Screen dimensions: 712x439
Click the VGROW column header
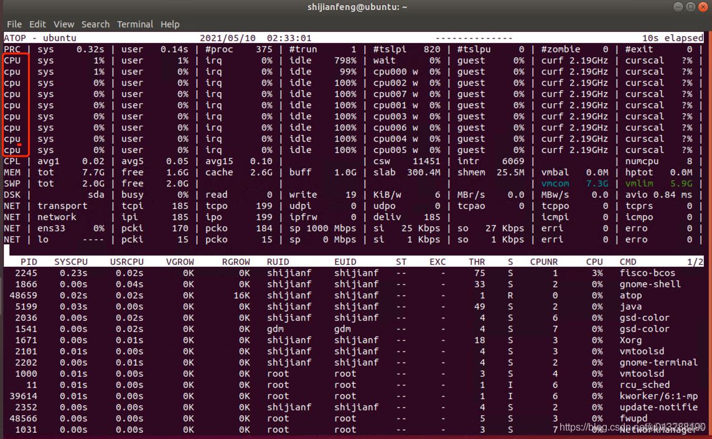180,262
